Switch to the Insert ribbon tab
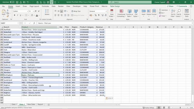The width and height of the screenshot is (194, 109). click(18, 6)
